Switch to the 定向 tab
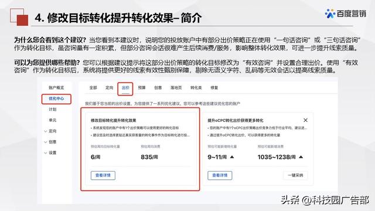This screenshot has height=211, width=375. point(110,88)
